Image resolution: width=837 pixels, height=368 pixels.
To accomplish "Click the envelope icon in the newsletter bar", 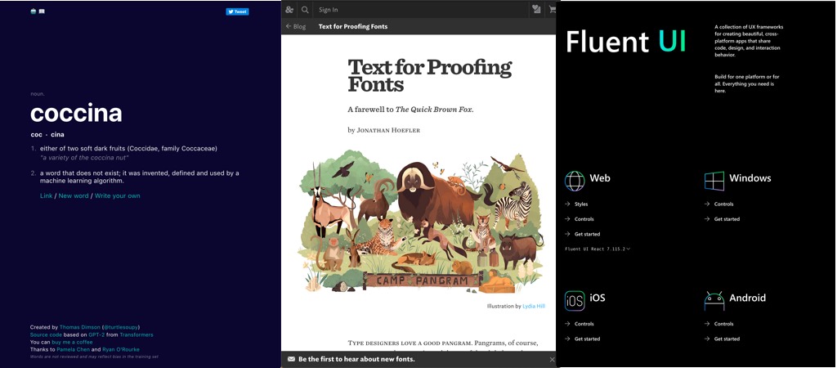I will click(289, 359).
